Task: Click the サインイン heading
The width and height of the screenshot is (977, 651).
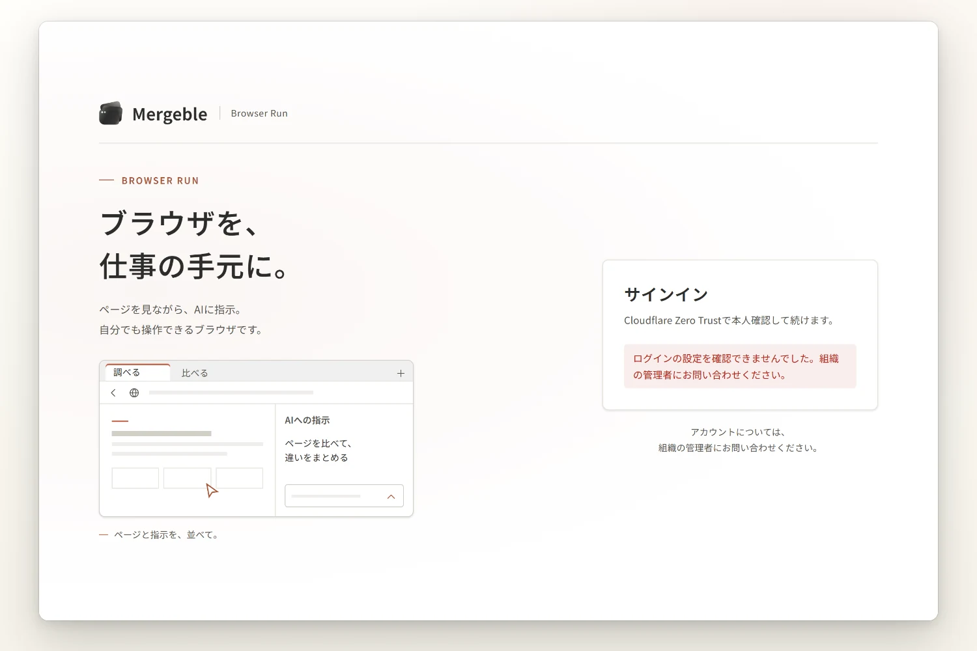Action: [666, 294]
